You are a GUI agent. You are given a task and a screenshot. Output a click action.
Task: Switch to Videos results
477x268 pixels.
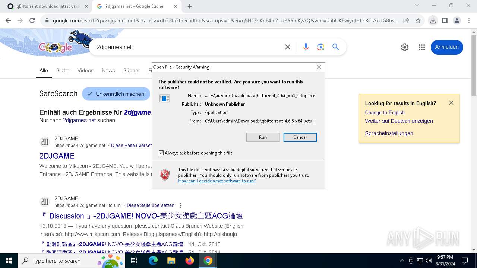pos(85,70)
